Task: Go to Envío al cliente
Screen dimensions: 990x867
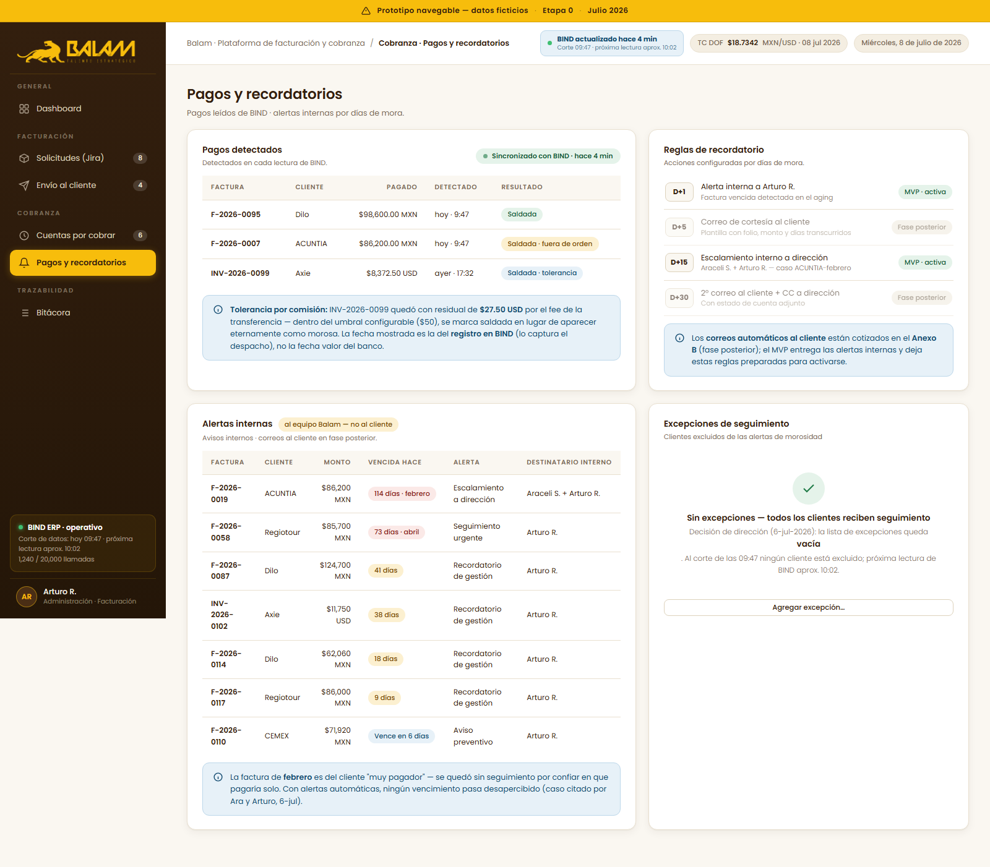Action: tap(83, 186)
